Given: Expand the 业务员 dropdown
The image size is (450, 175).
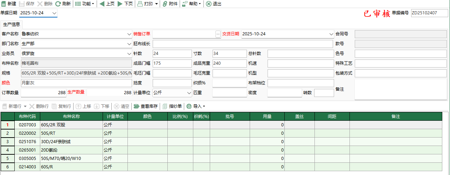Looking at the screenshot, I should click(129, 54).
